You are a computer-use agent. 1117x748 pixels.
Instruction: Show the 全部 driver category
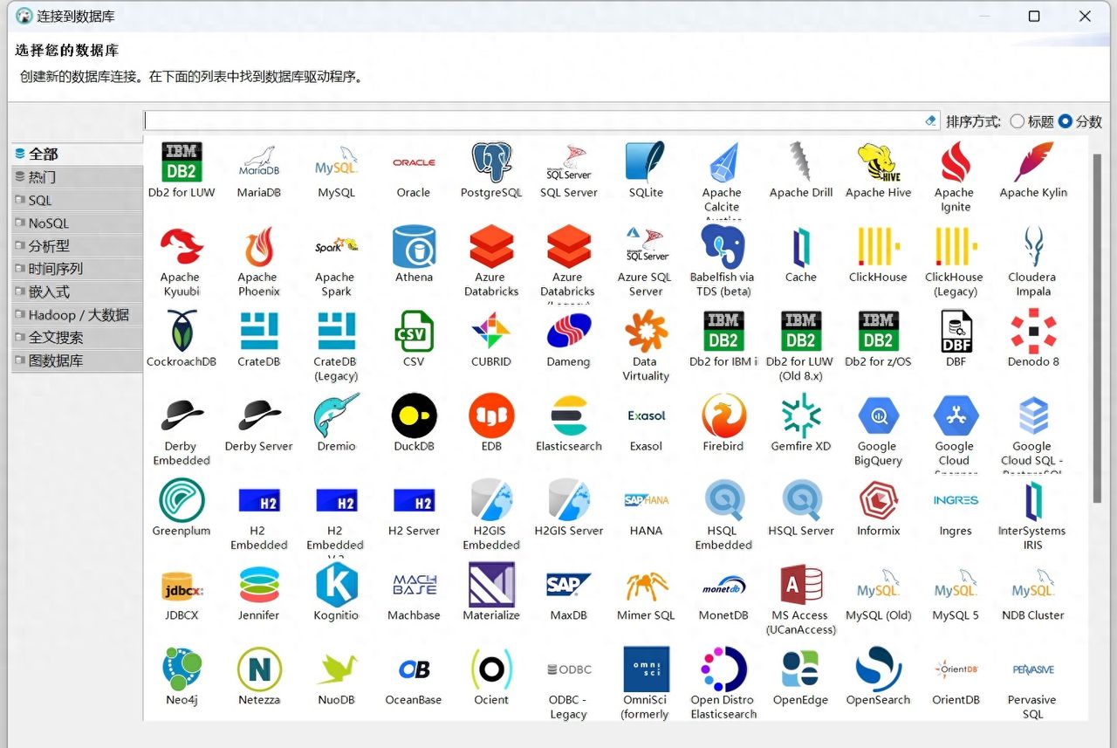(x=77, y=154)
